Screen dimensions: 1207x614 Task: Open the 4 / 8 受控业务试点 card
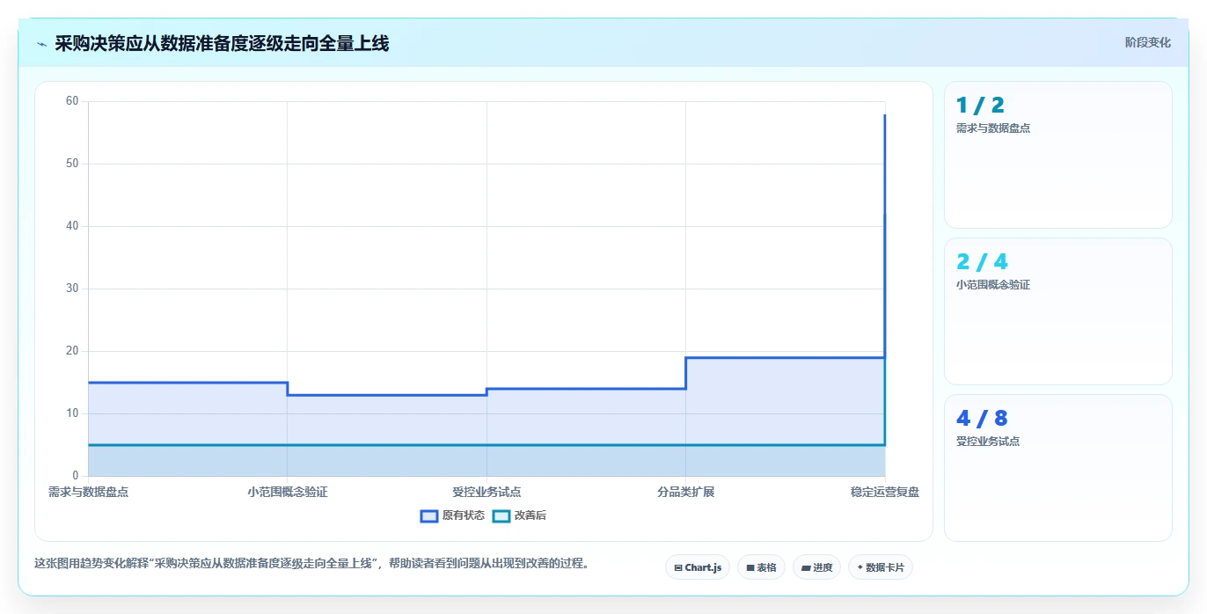1057,468
